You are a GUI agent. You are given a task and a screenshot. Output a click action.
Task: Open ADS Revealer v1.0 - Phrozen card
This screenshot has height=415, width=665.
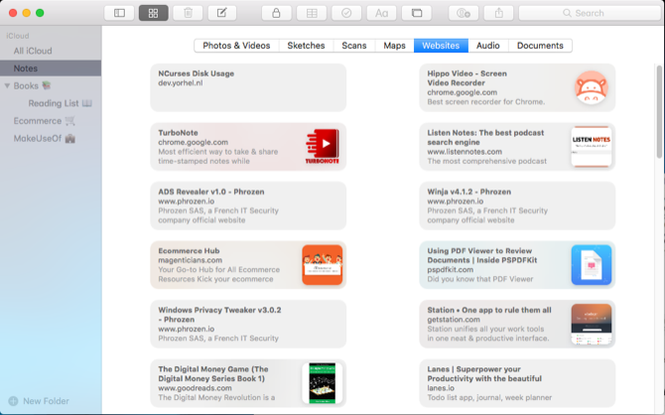(248, 206)
